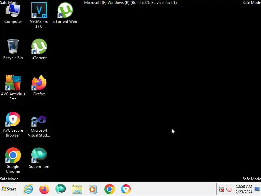Screen dimensions: 261x196
Task: Select the Microsoft Visual Studio shortcut
Action: coord(39,126)
